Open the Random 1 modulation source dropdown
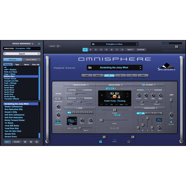 (x=80, y=90)
